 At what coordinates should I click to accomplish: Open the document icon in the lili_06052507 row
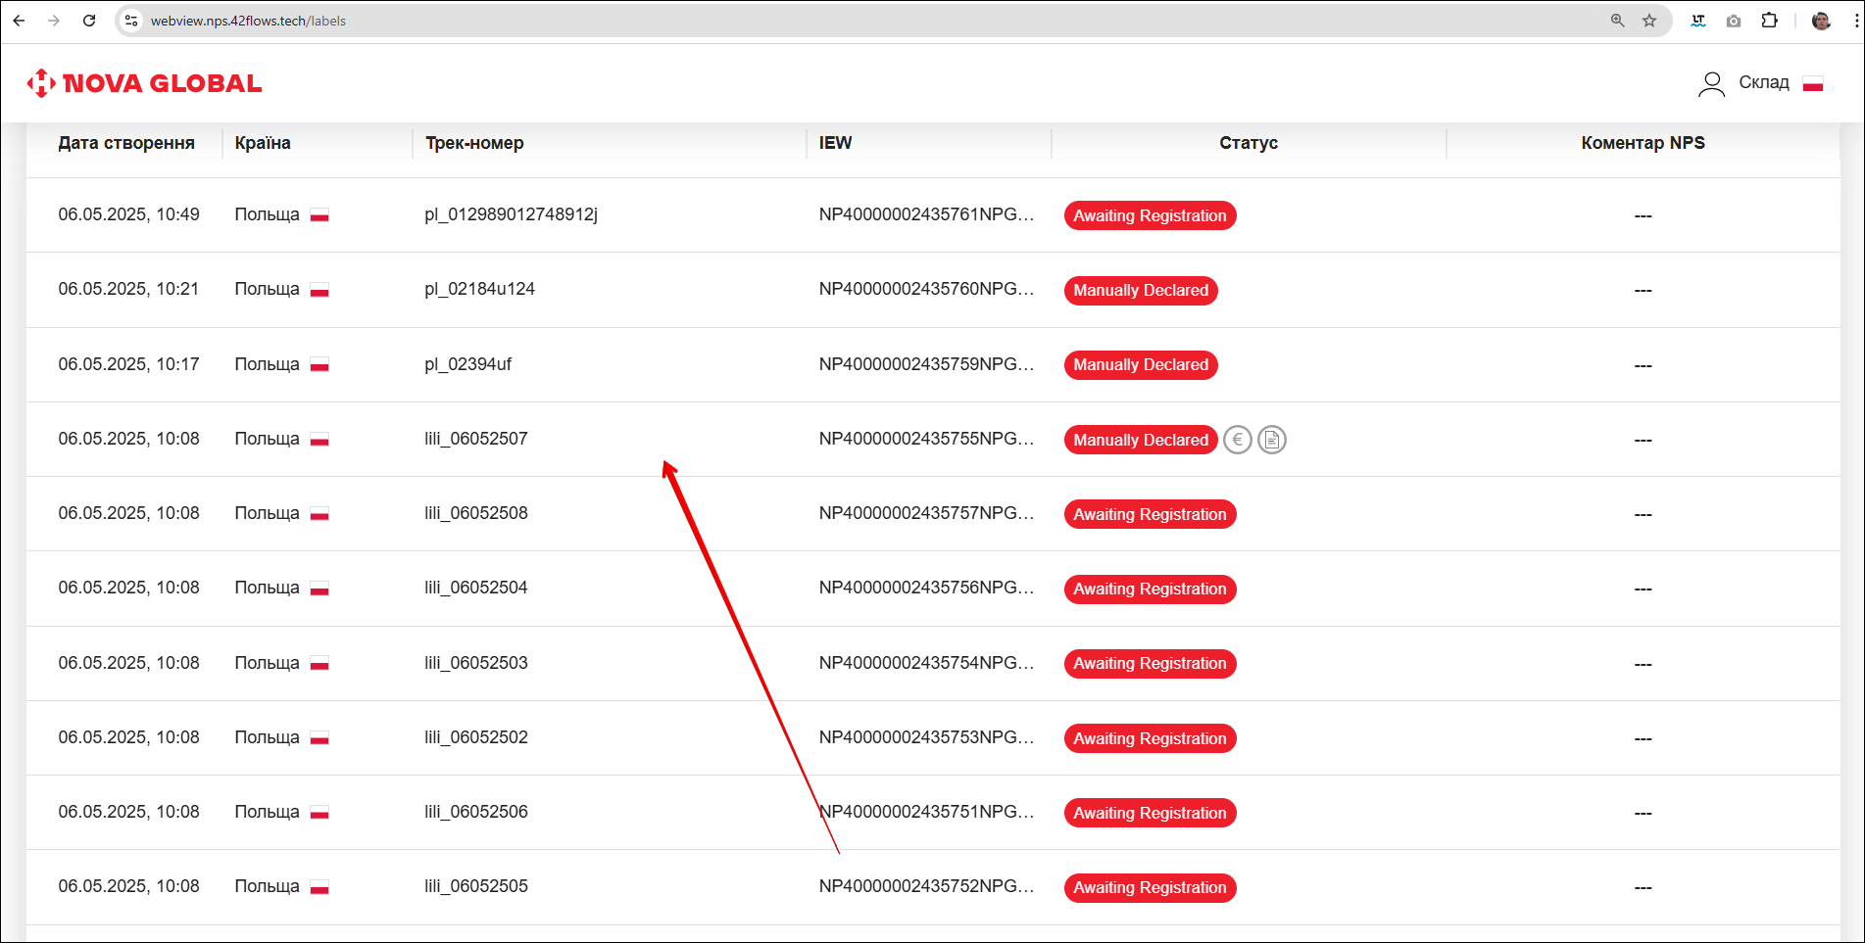[1271, 440]
